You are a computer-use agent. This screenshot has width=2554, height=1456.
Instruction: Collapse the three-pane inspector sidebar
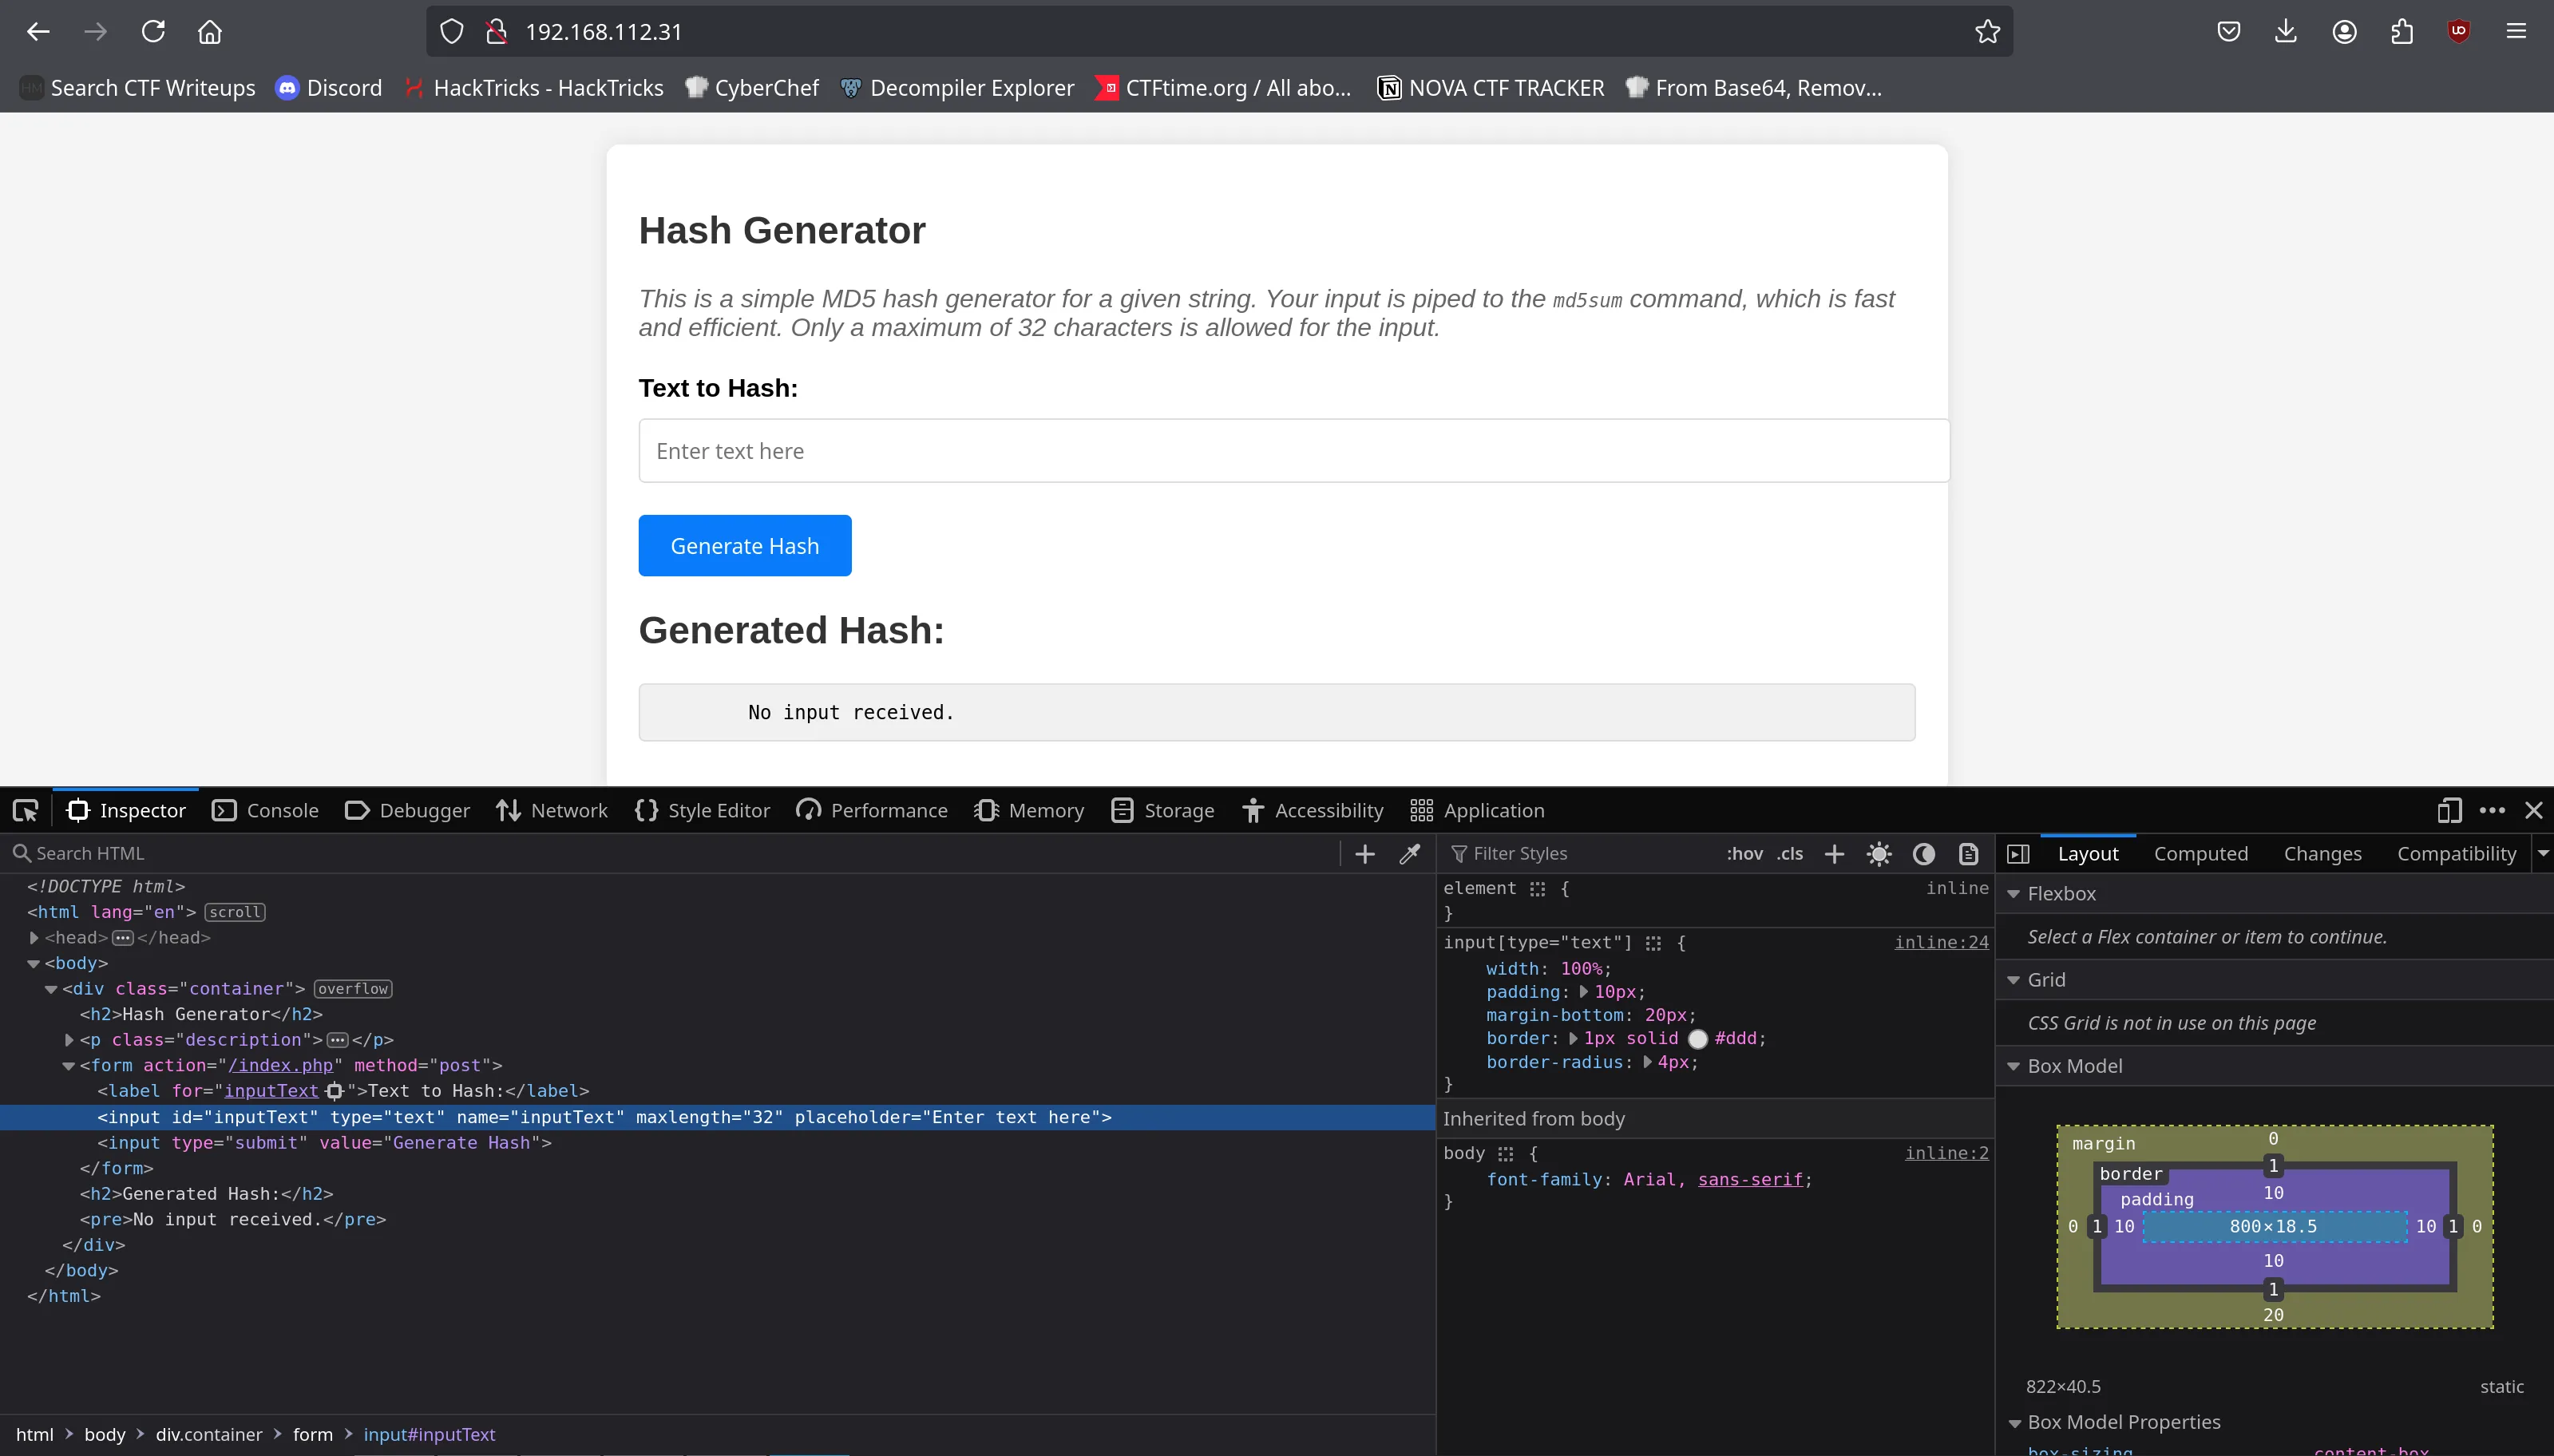(x=2019, y=853)
